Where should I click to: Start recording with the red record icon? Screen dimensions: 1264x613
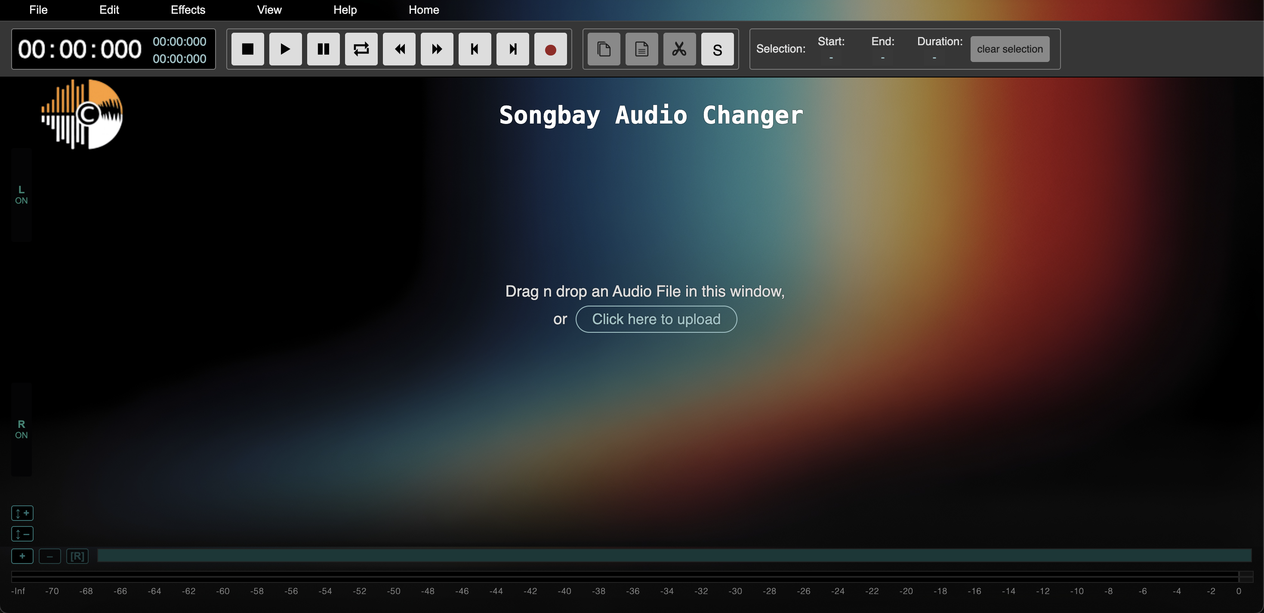[x=550, y=49]
